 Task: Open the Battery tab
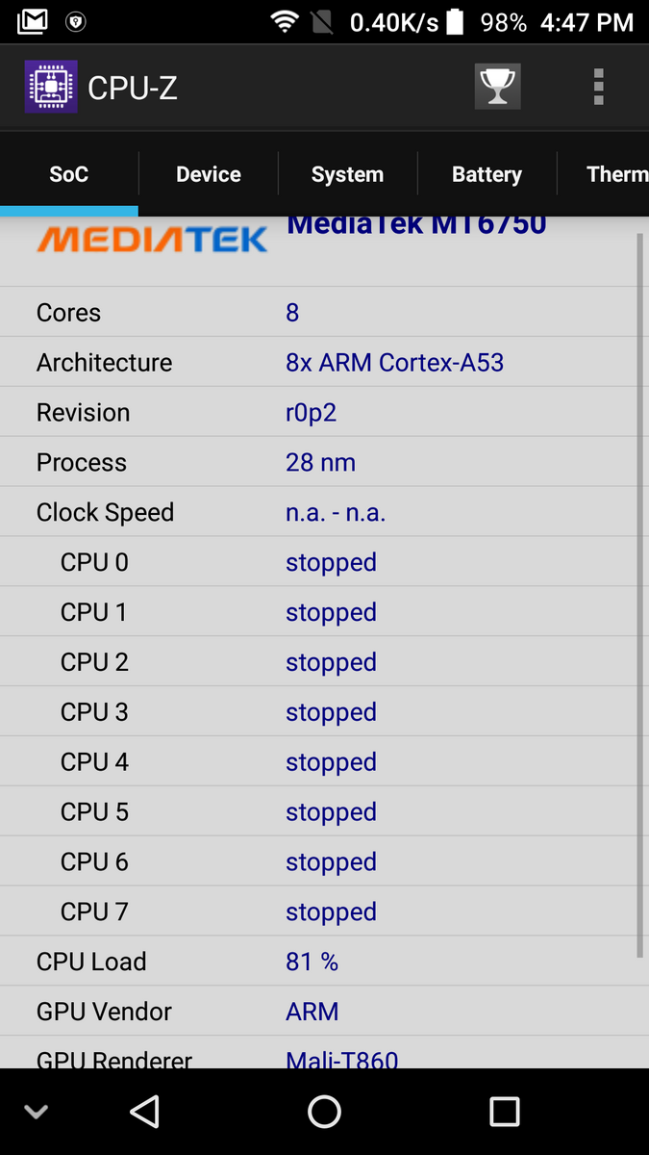487,174
